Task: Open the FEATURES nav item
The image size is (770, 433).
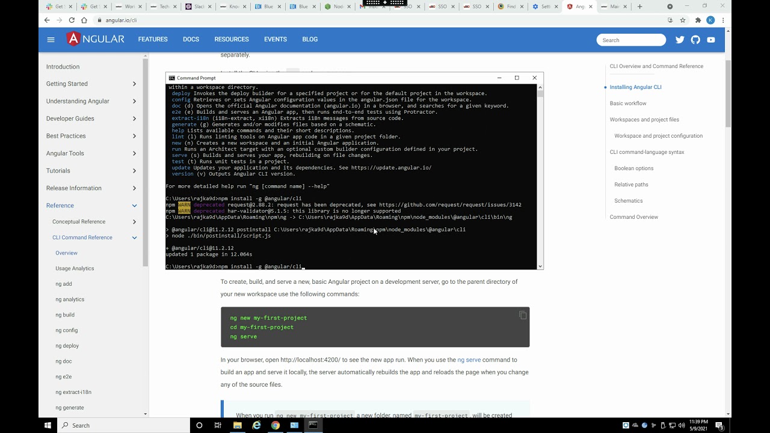Action: [x=153, y=40]
